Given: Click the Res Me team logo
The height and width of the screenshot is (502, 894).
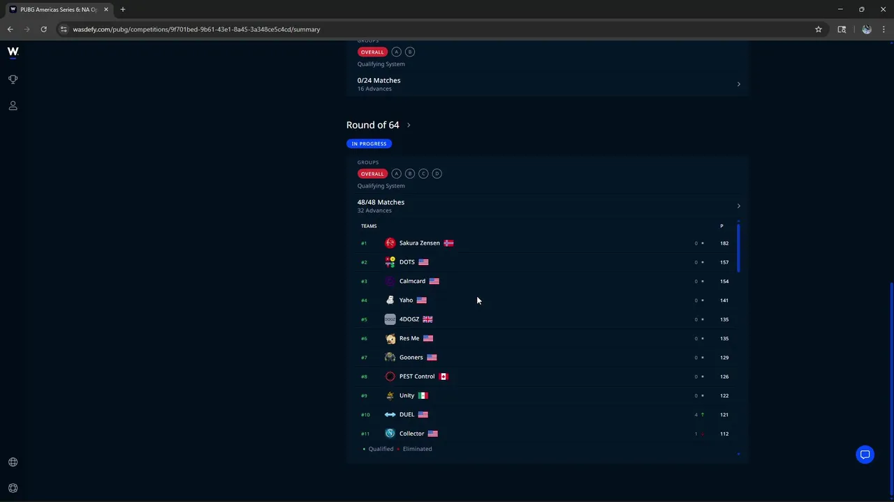Looking at the screenshot, I should click(390, 338).
